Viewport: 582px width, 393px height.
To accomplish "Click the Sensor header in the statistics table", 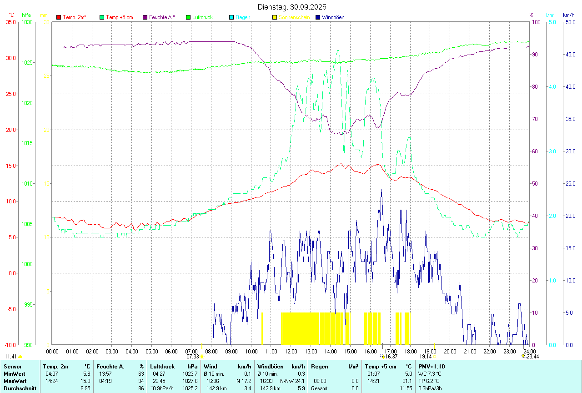I will tap(12, 366).
